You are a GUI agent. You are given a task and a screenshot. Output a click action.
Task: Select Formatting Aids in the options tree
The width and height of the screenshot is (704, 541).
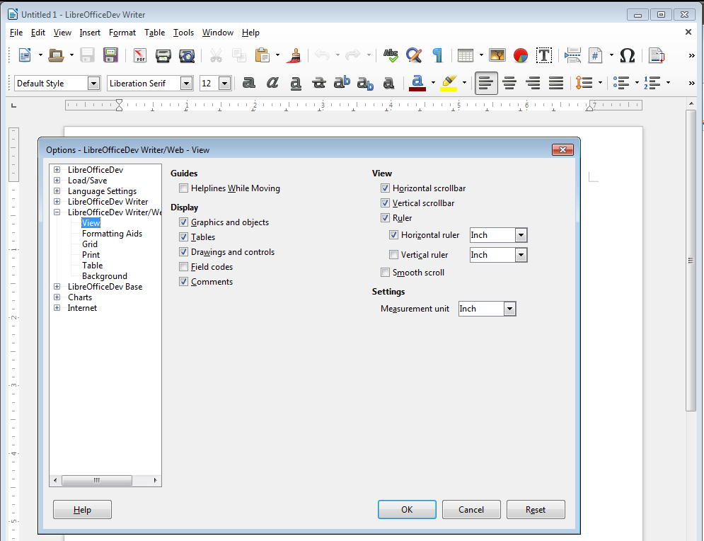pos(112,234)
